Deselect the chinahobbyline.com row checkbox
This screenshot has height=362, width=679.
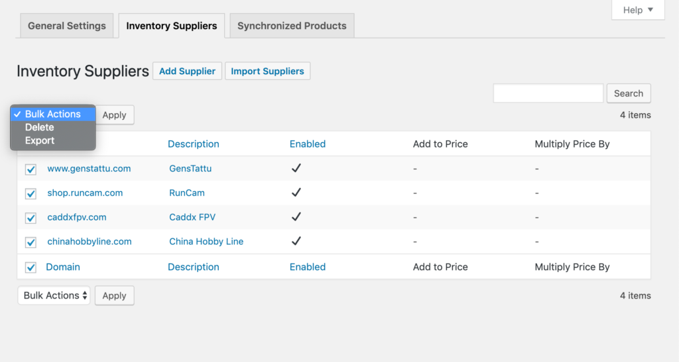(31, 242)
